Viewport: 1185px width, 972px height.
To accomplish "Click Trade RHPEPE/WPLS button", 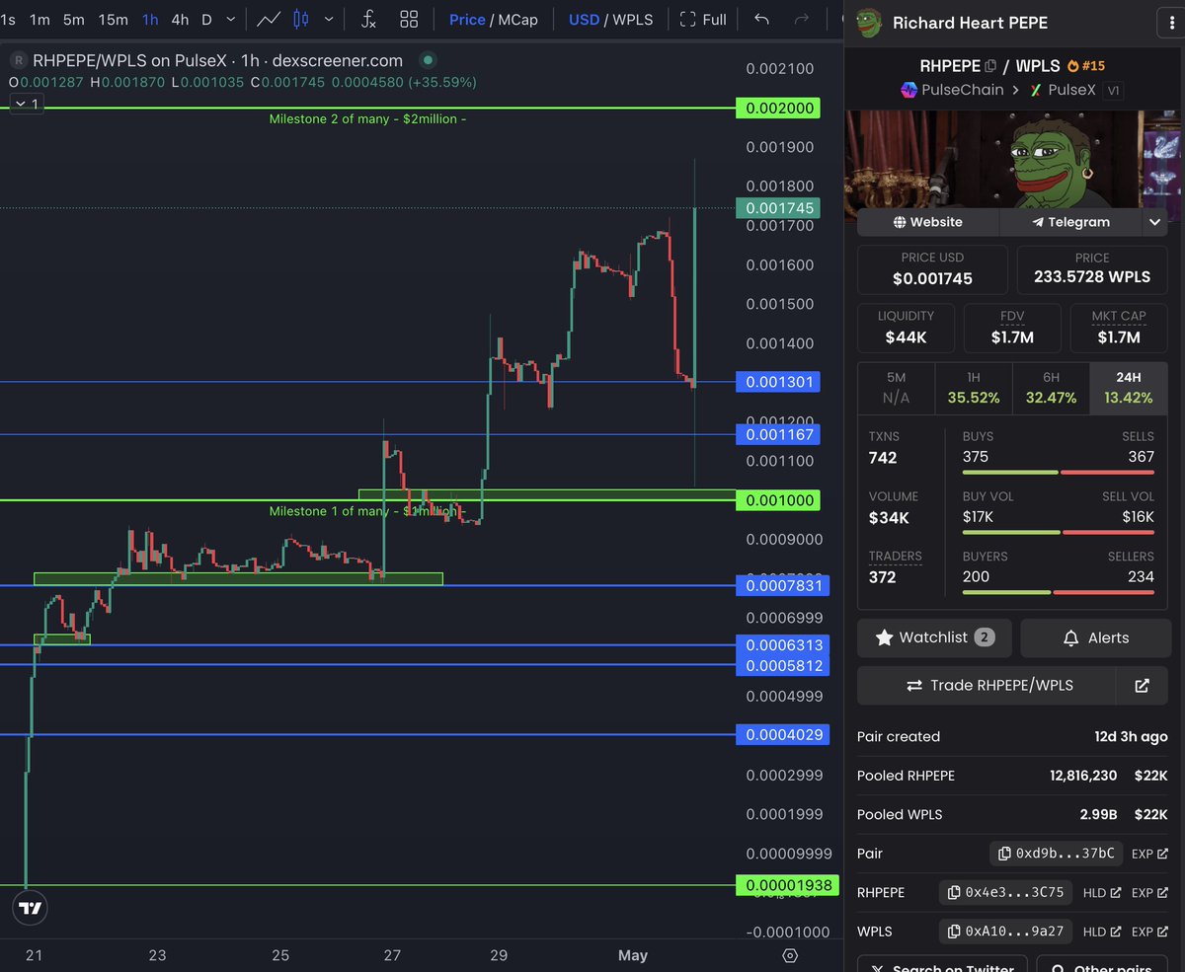I will coord(987,685).
